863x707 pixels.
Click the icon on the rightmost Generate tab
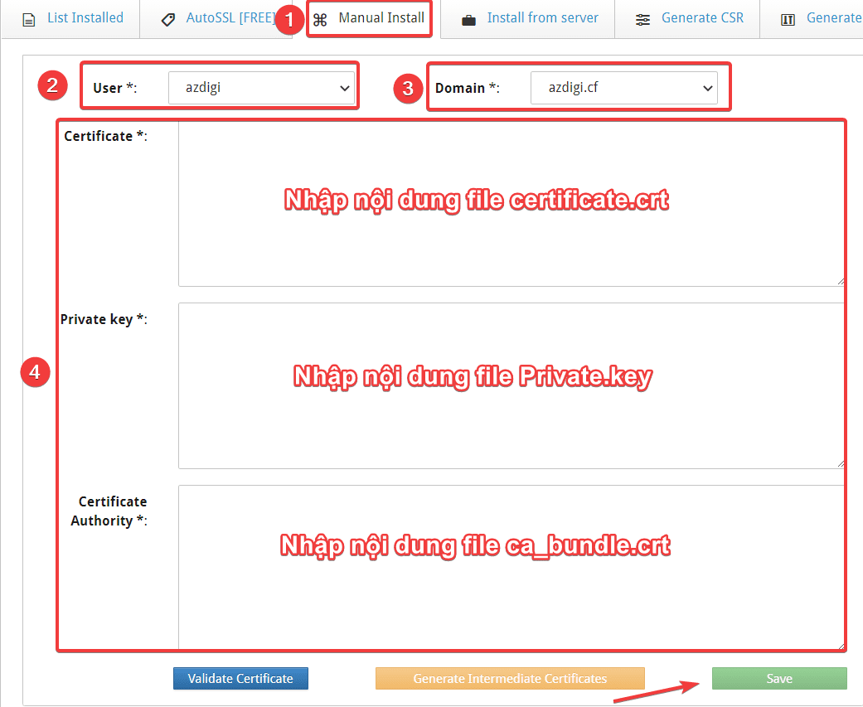pos(788,17)
